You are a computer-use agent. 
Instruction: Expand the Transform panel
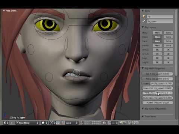coord(143,117)
